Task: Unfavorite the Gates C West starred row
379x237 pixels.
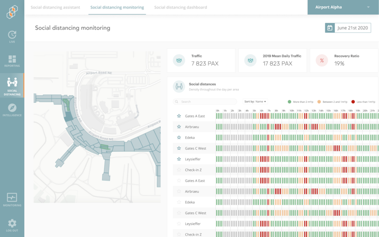Action: 179,148
